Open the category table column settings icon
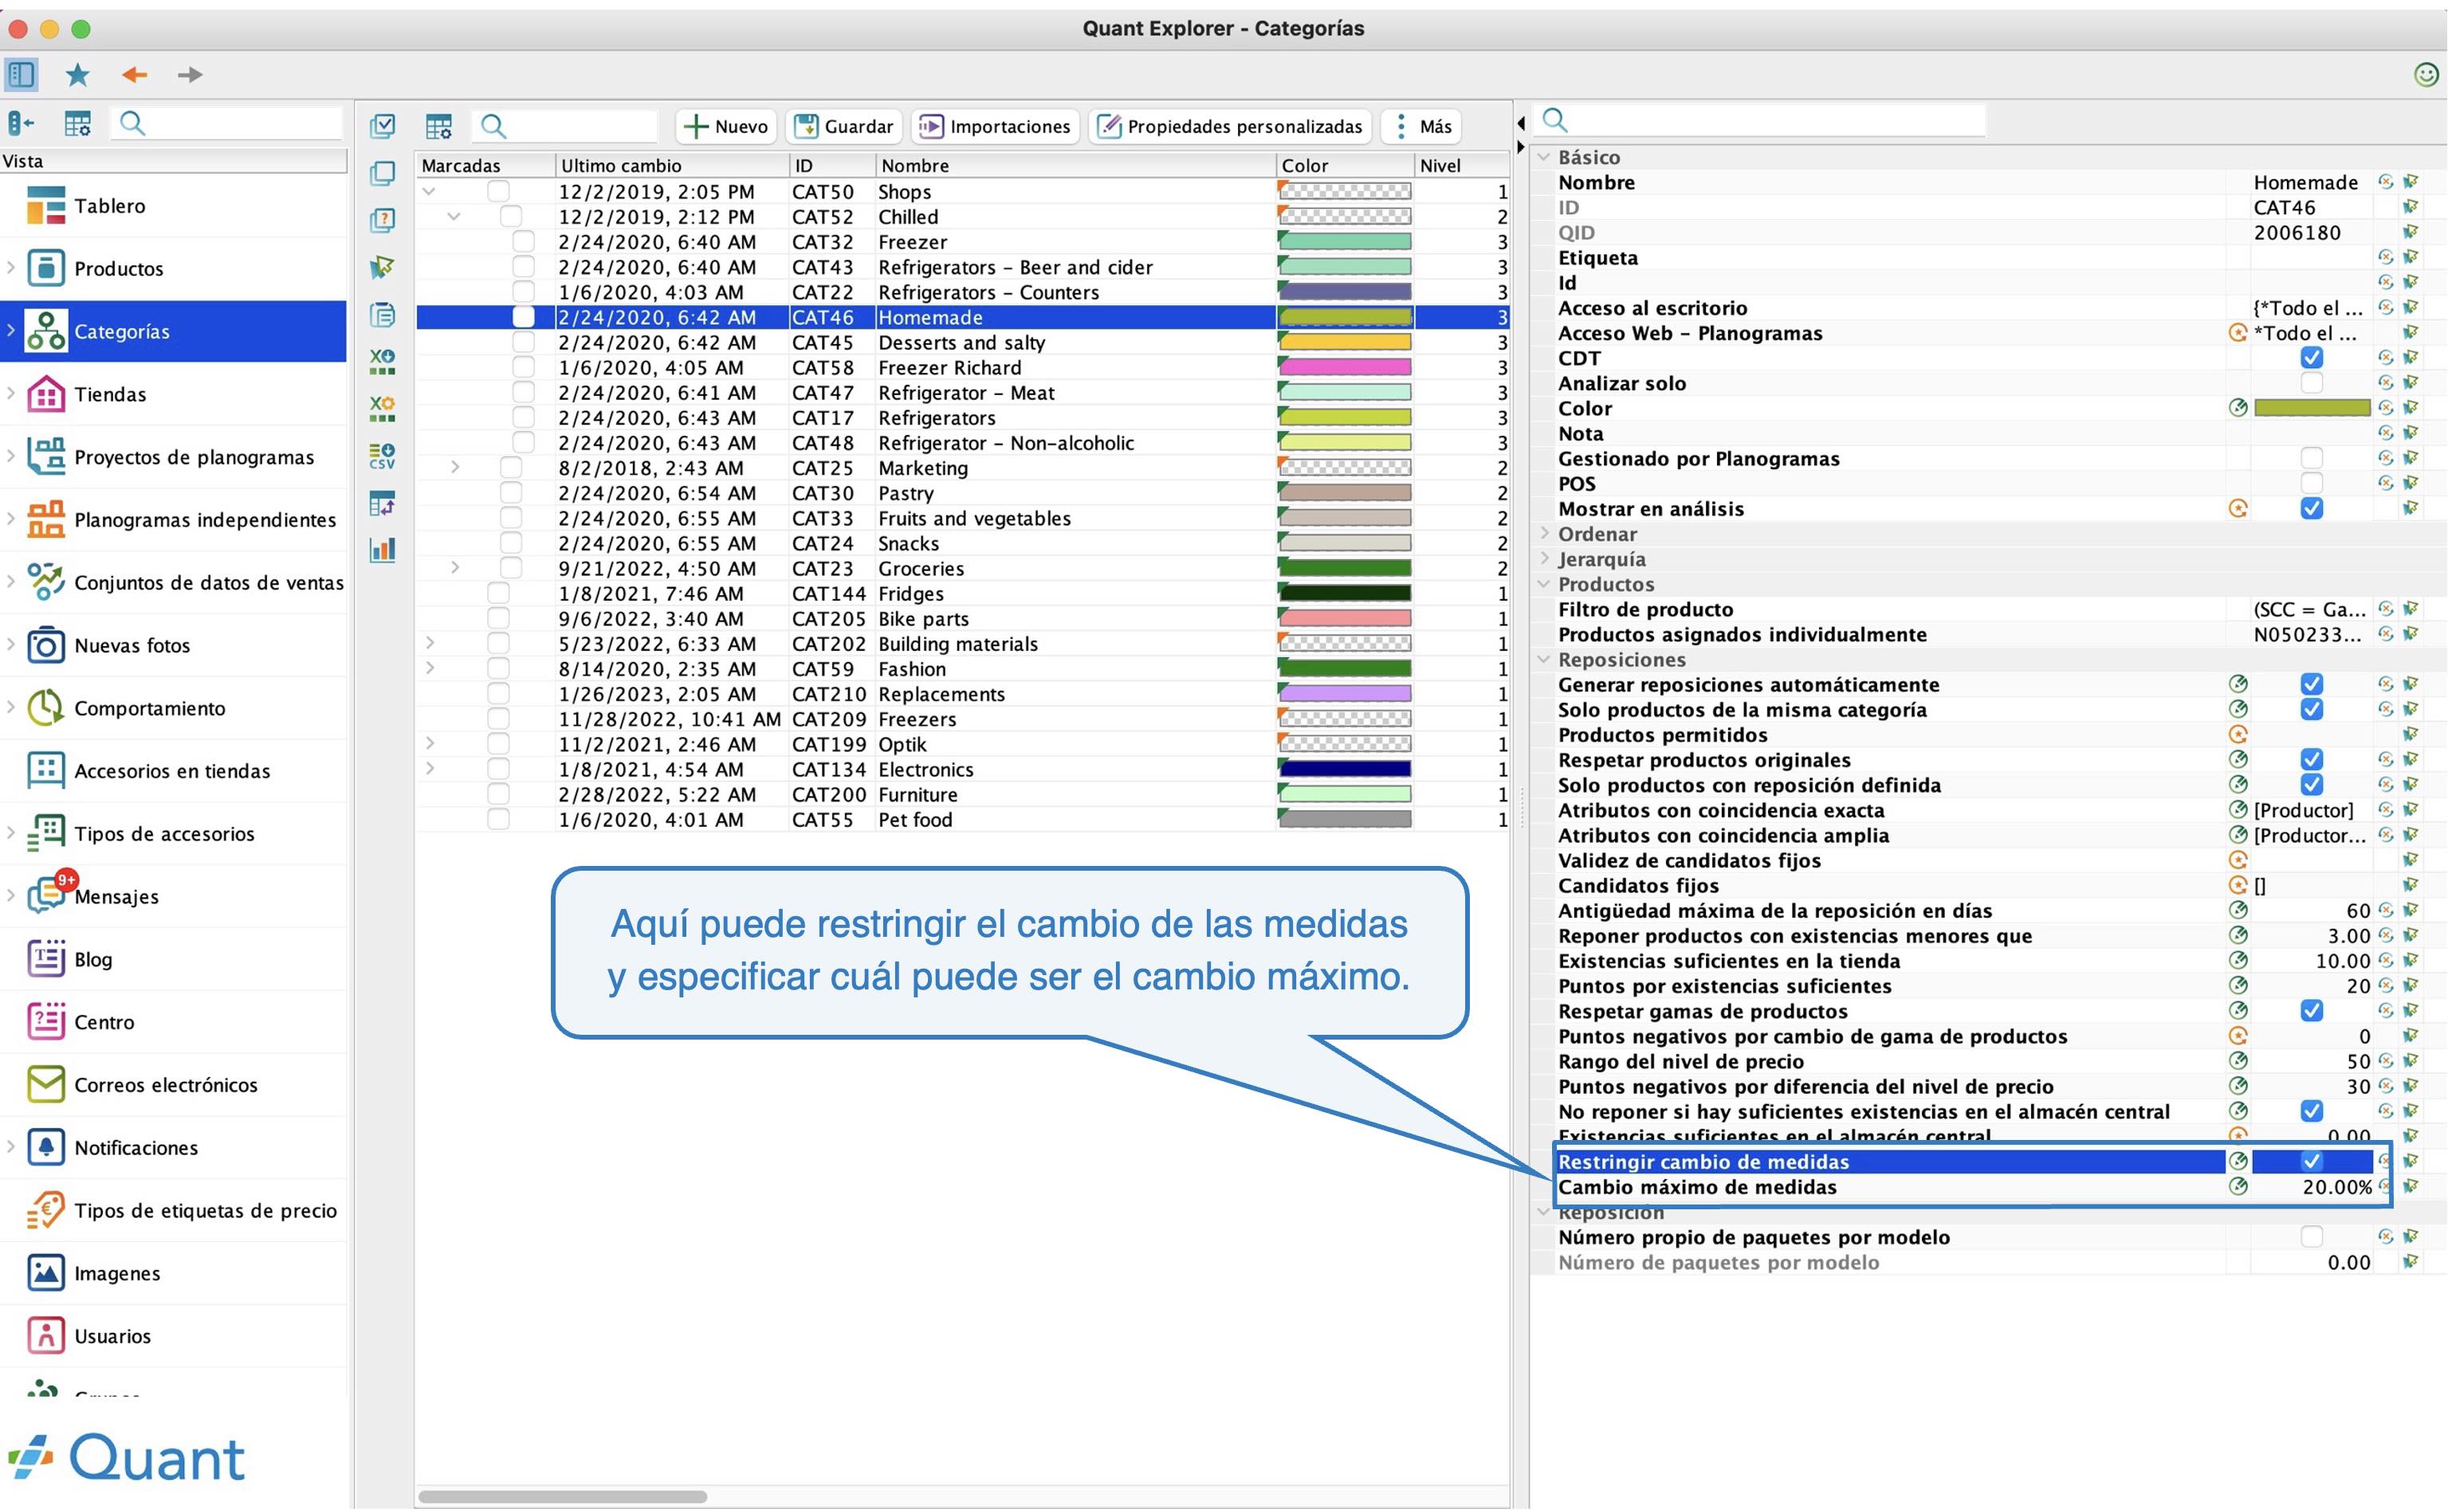The width and height of the screenshot is (2448, 1512). pos(438,126)
